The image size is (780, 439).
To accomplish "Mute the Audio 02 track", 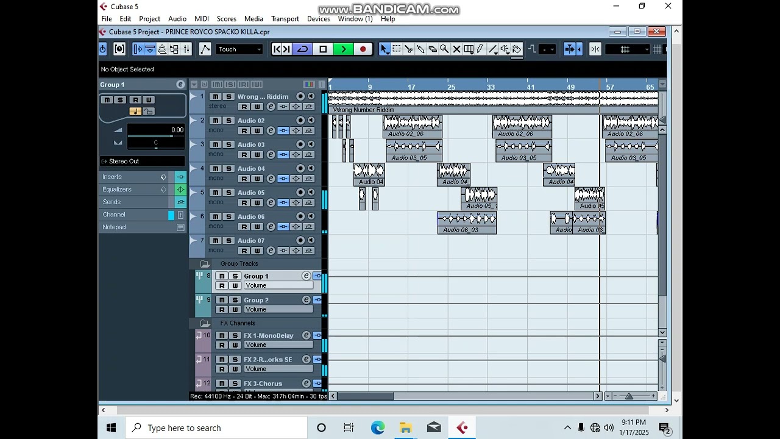I will pos(215,121).
